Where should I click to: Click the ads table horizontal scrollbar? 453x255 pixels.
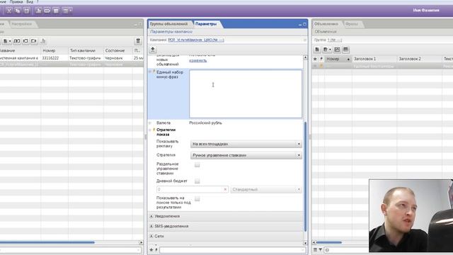pos(328,242)
